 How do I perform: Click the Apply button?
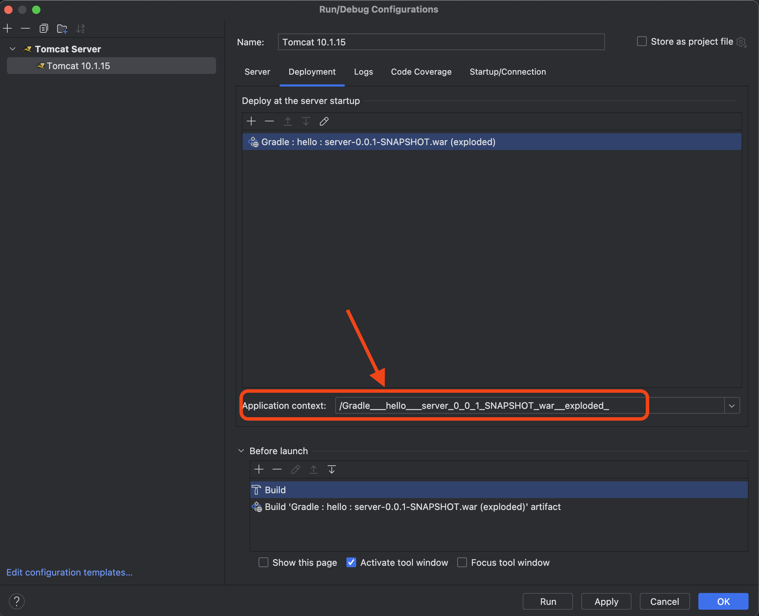point(606,601)
